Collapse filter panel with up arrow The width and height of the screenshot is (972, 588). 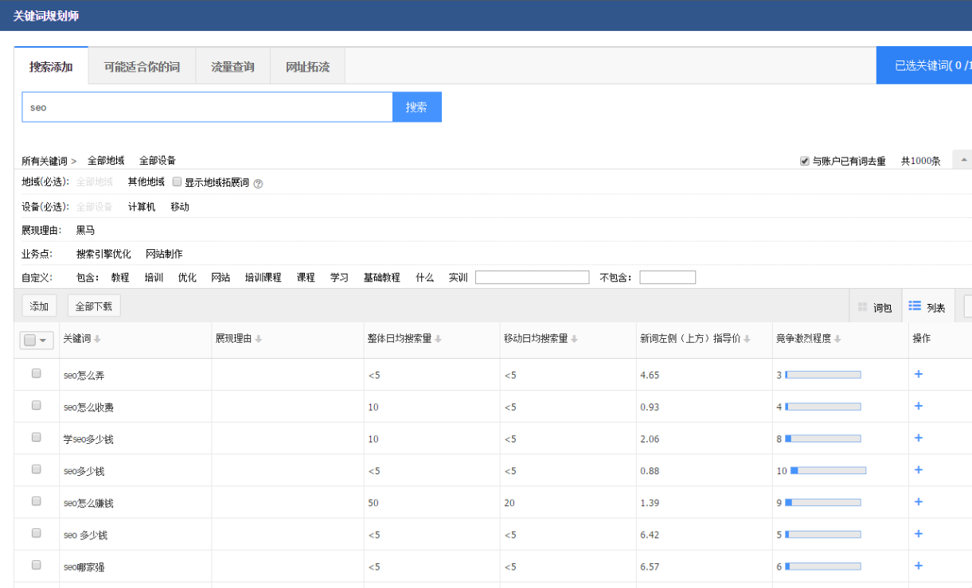click(x=964, y=160)
